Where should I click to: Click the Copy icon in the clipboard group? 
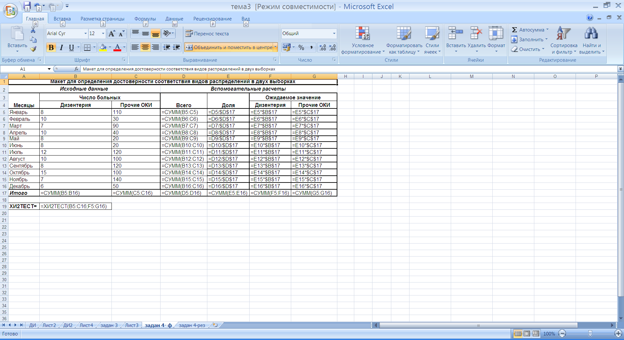click(33, 40)
